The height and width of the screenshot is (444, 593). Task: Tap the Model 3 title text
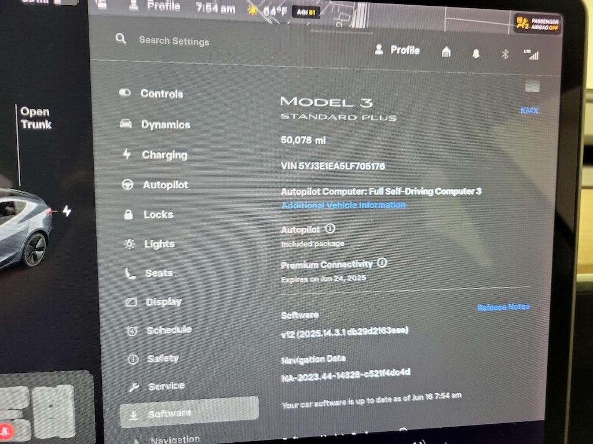[x=327, y=102]
